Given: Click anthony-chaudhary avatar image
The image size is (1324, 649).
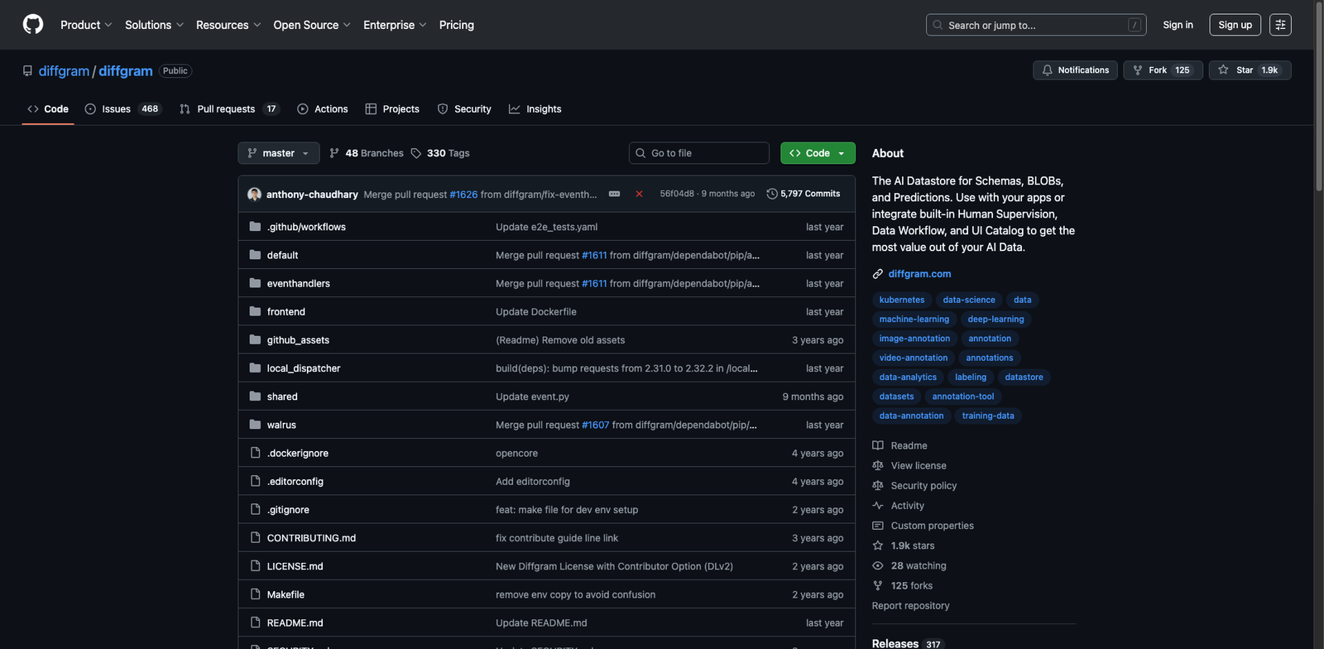Looking at the screenshot, I should coord(254,195).
